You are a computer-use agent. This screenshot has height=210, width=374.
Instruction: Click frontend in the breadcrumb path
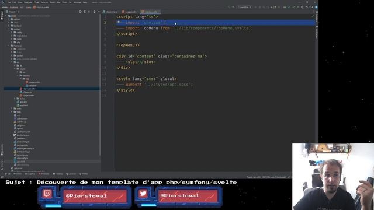pos(14,7)
